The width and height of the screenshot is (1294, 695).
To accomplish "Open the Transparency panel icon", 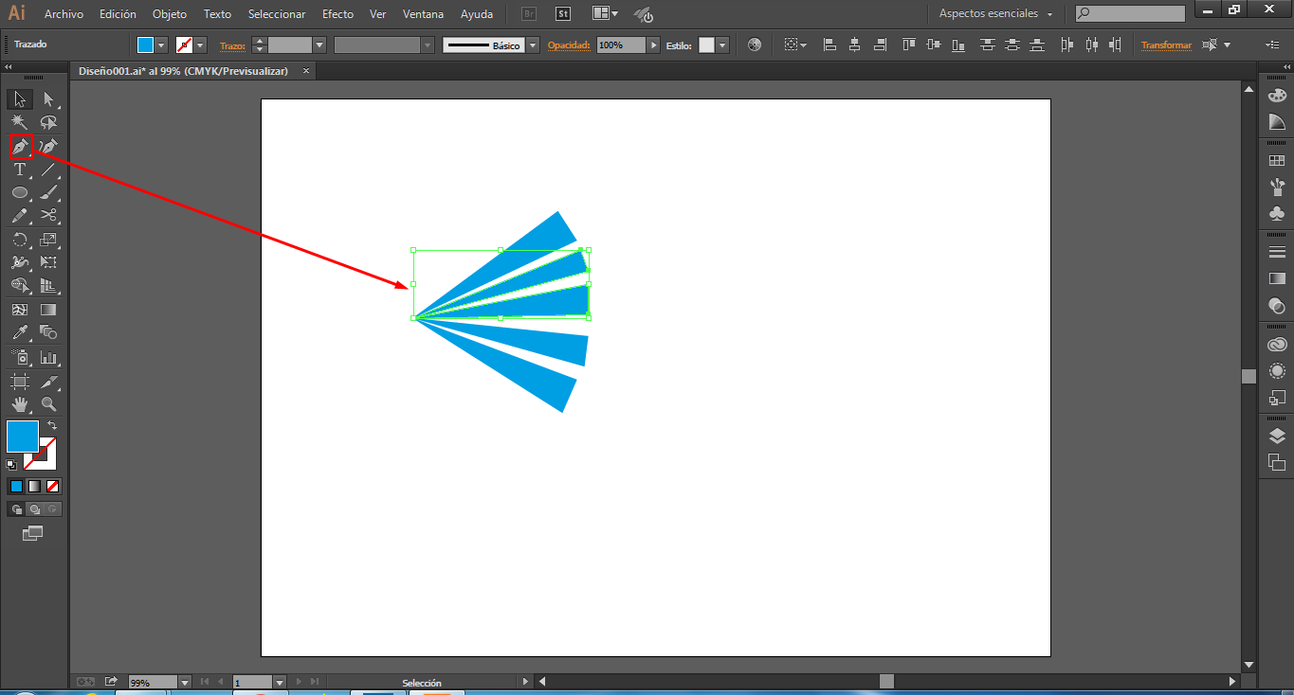I will point(1277,306).
